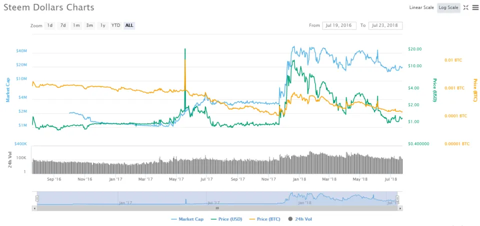This screenshot has width=480, height=226.
Task: Toggle Price (USD) series in legend
Action: coord(225,219)
